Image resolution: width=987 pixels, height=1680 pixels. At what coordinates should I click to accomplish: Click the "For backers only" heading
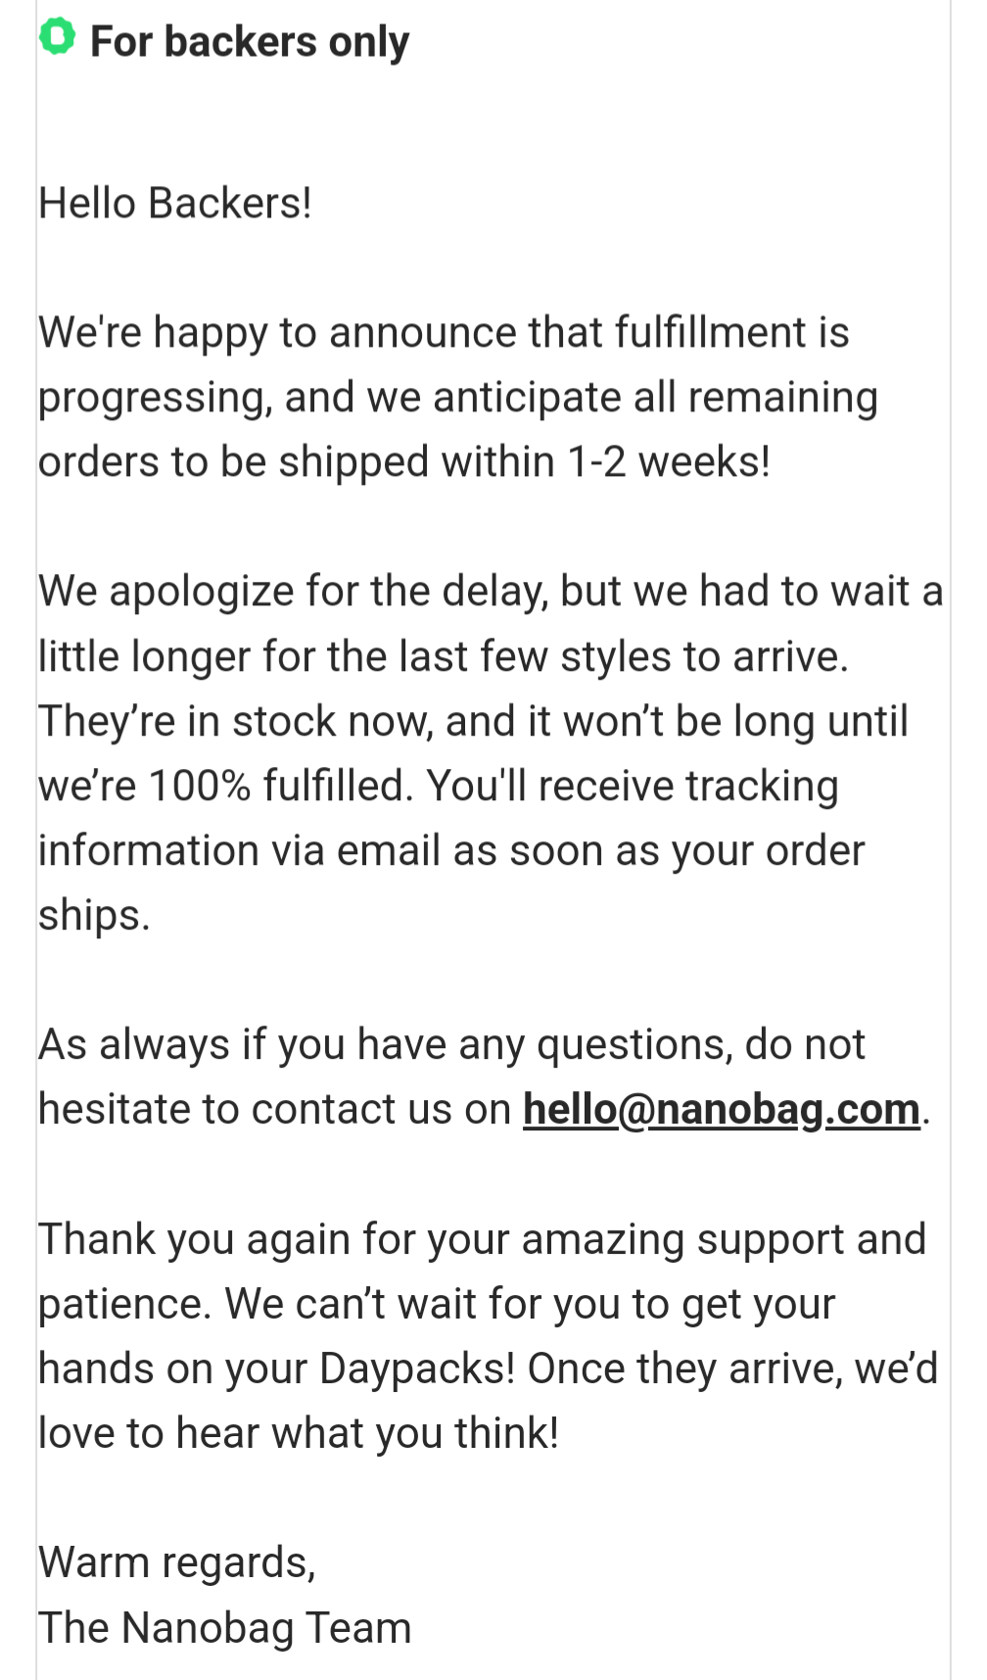[250, 42]
